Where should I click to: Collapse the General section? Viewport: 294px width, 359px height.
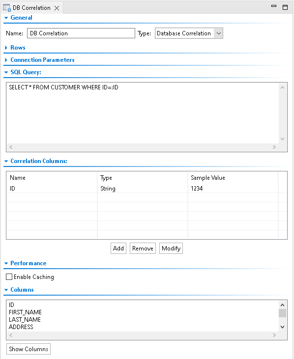click(x=6, y=18)
